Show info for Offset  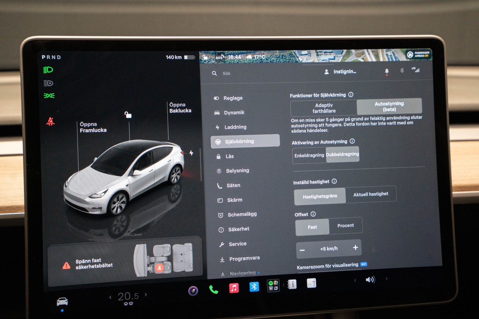313,214
